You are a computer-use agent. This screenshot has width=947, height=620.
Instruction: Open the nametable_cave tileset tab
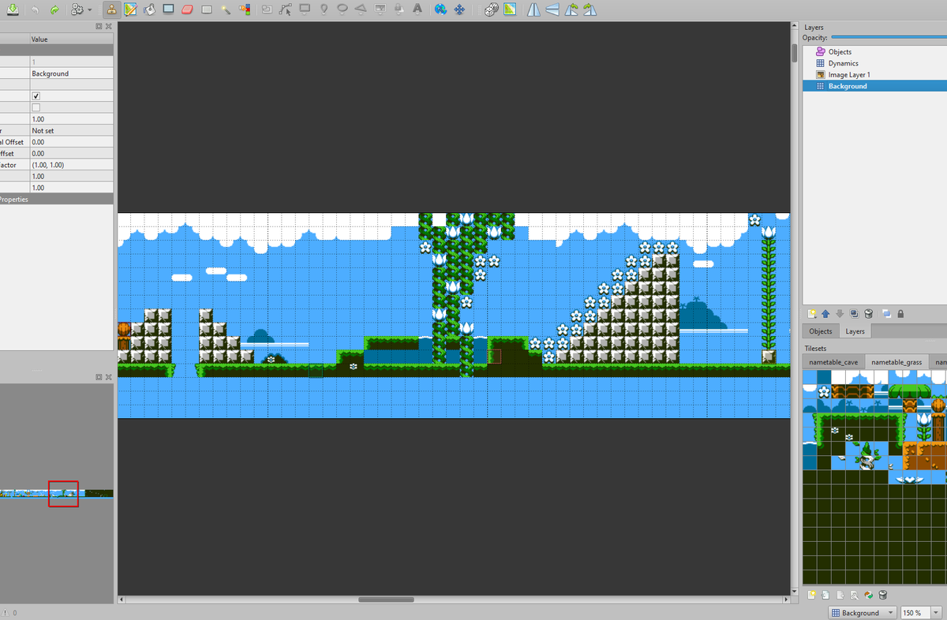(x=834, y=361)
